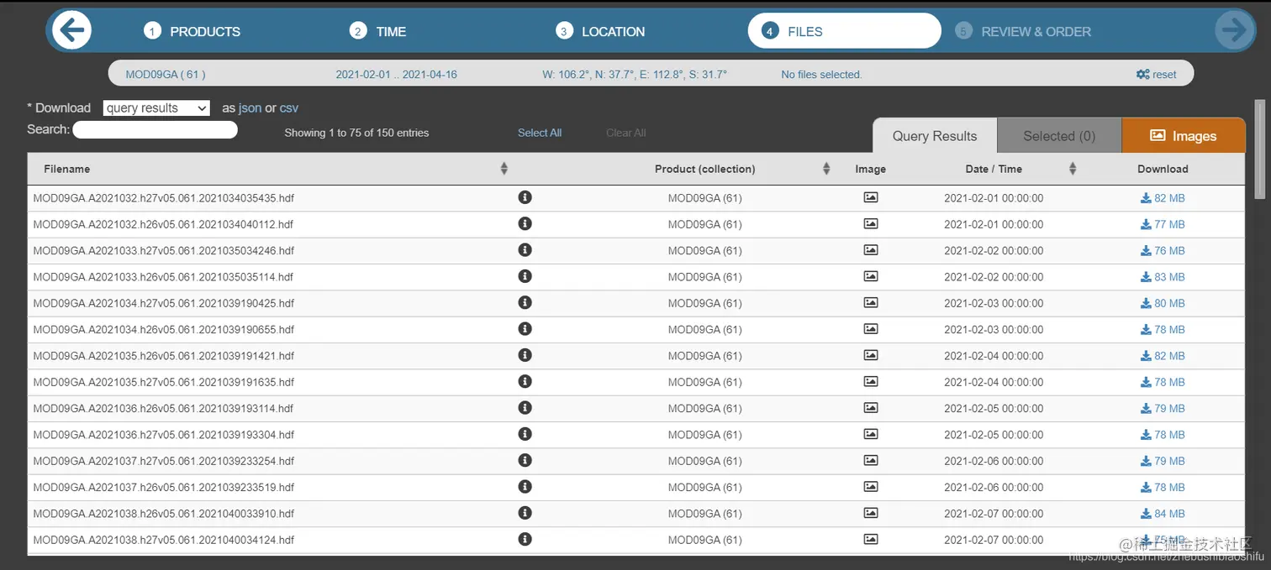Download the 83 MB file
Screen dimensions: 1271x570
pyautogui.click(x=1163, y=277)
